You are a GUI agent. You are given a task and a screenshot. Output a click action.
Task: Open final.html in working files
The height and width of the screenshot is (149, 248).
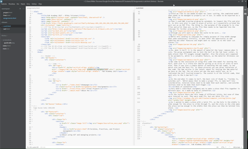tap(7, 15)
